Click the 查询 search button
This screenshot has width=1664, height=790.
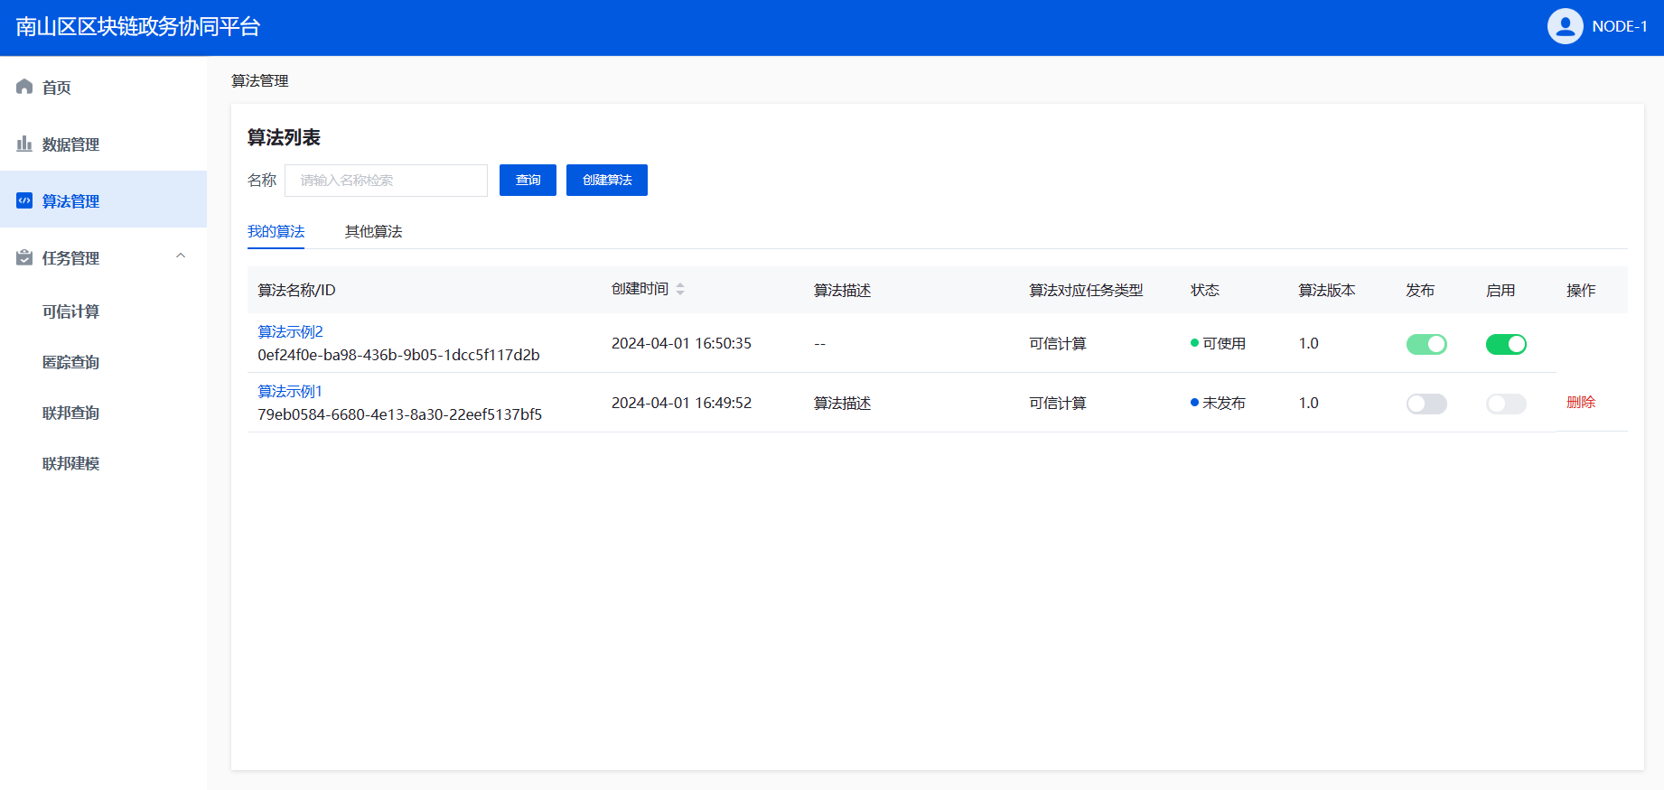point(528,180)
